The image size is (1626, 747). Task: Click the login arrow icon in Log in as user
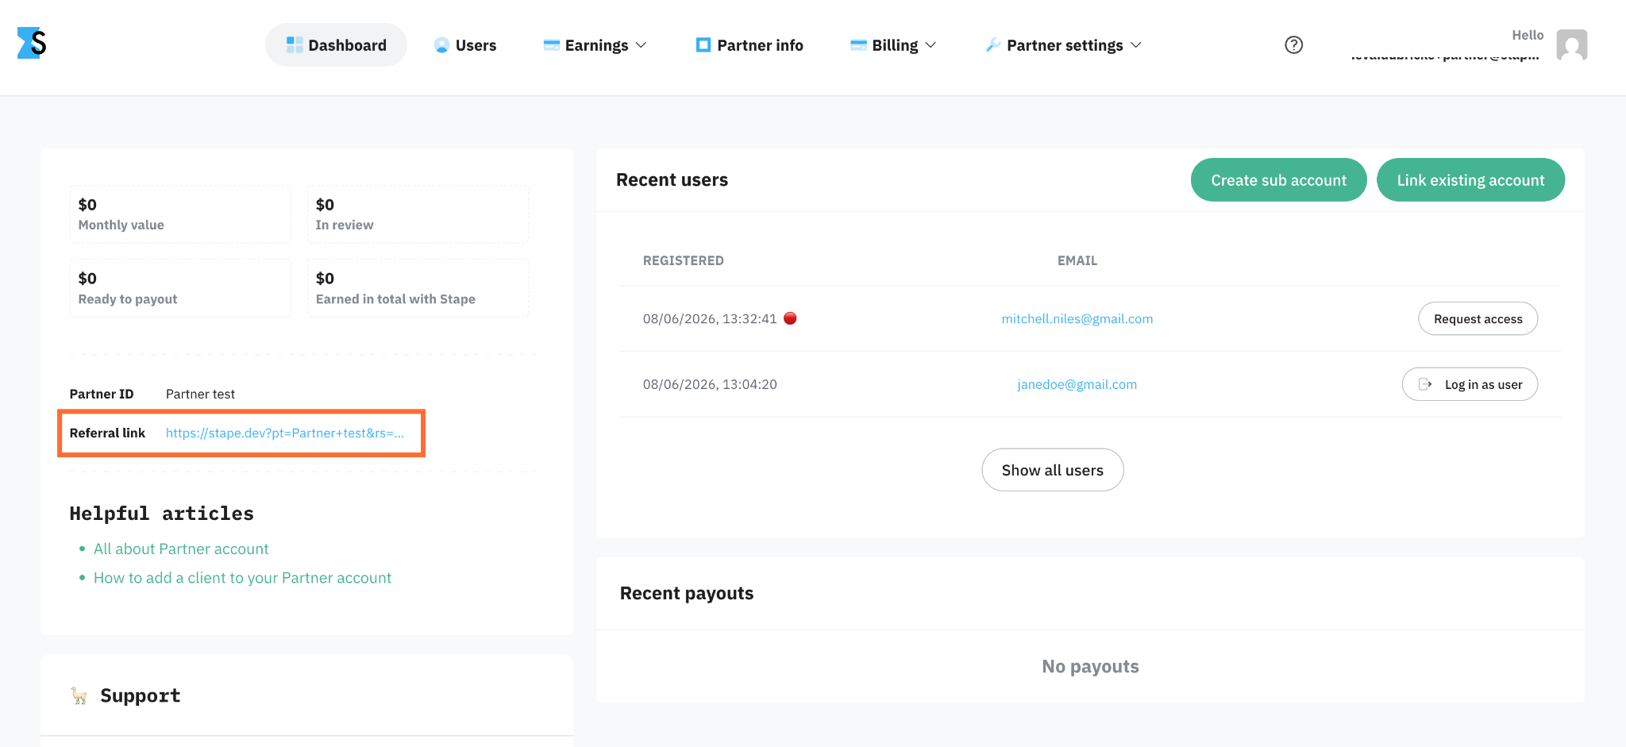1425,384
